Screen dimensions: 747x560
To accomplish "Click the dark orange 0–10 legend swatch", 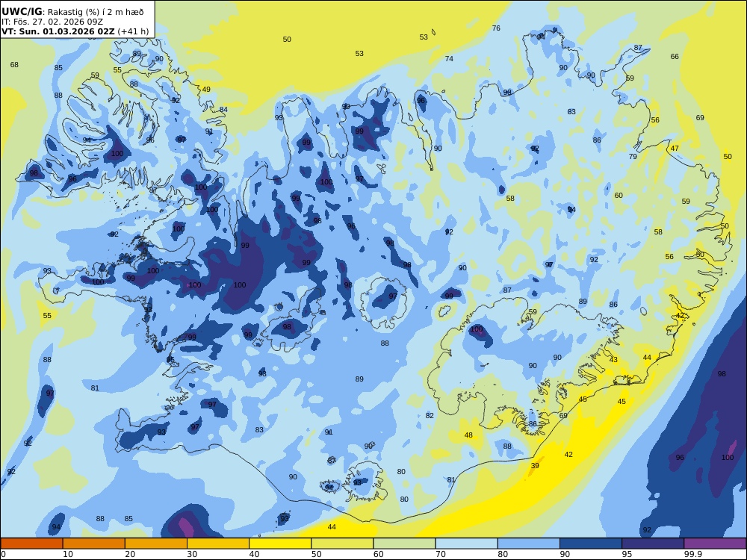I will [32, 544].
